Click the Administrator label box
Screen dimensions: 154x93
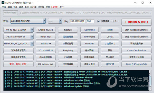(10, 13)
